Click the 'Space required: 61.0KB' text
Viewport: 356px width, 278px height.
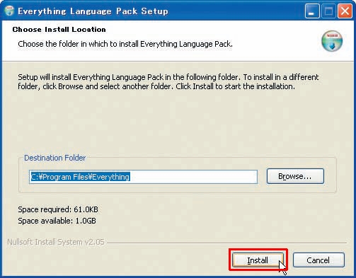58,209
